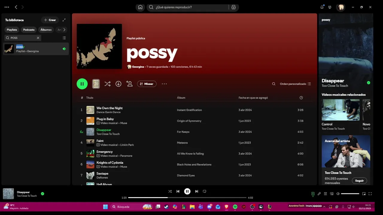Screen dimensions: 383x215
Task: Click in the library search field
Action: coord(23,38)
